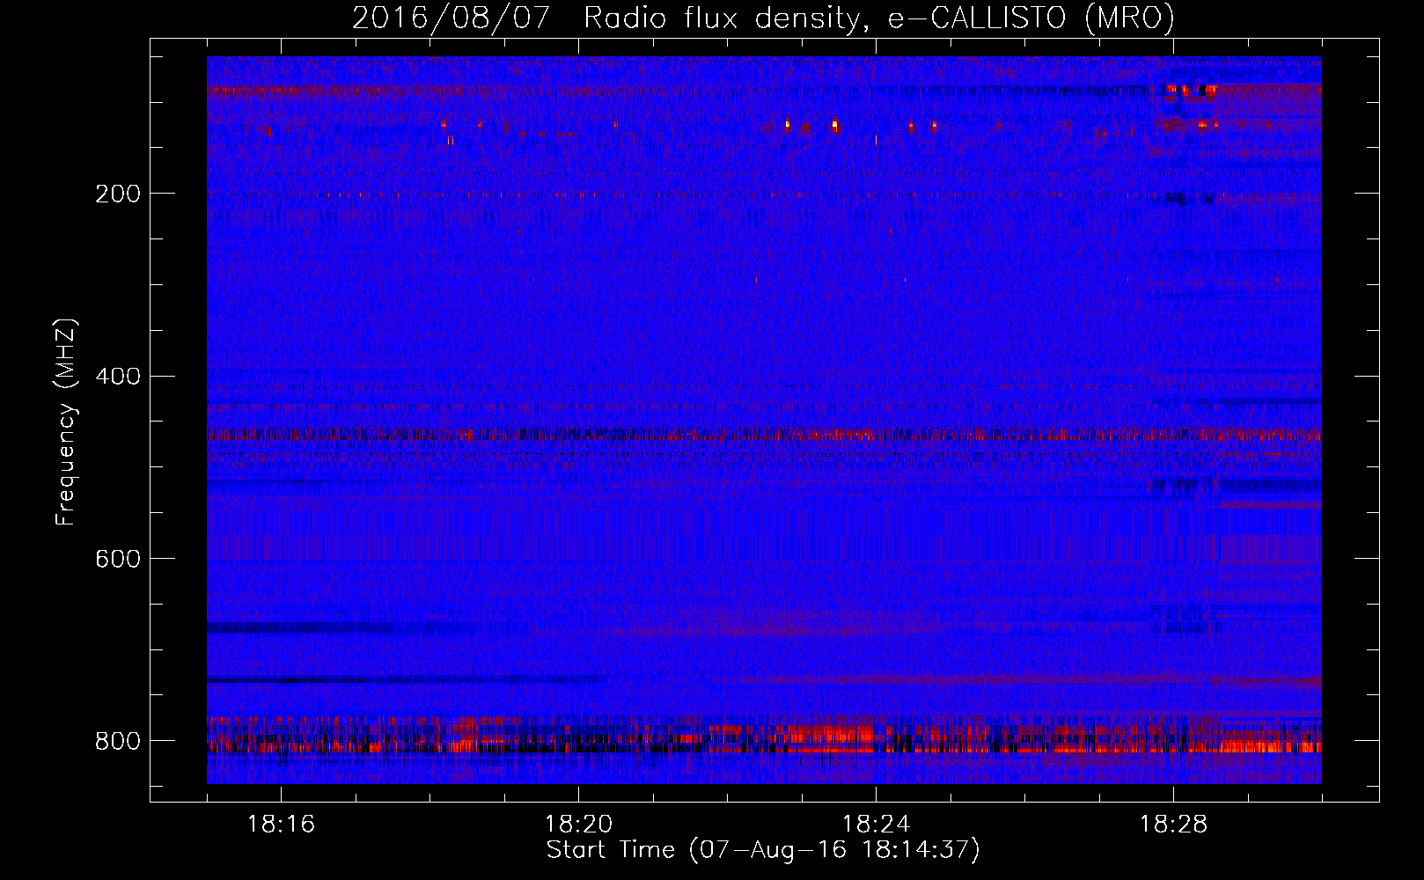Viewport: 1424px width, 880px height.
Task: Click the plot title "Radio flux density, e-CALLISTO (MRO)"
Action: [x=879, y=18]
